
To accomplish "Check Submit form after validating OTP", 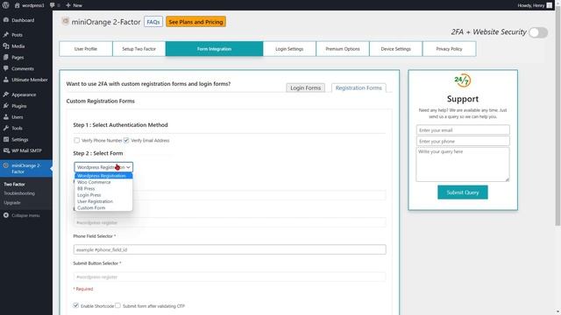I will [117, 305].
